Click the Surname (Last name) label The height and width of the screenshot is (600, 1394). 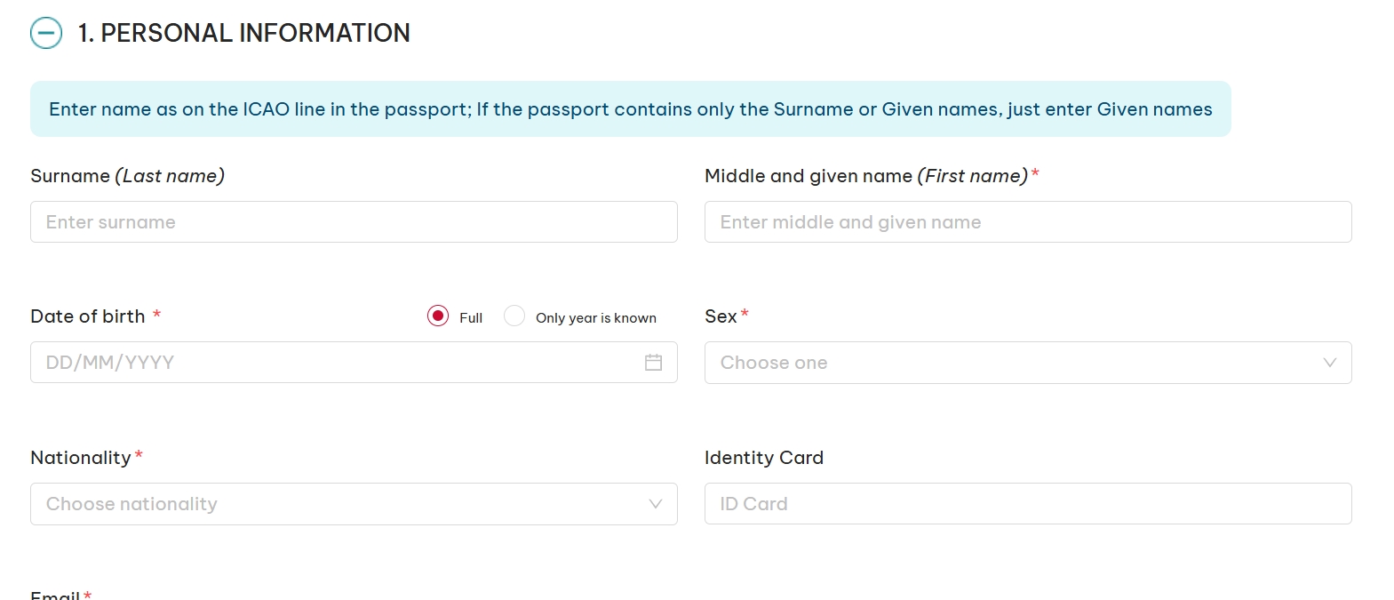coord(127,176)
